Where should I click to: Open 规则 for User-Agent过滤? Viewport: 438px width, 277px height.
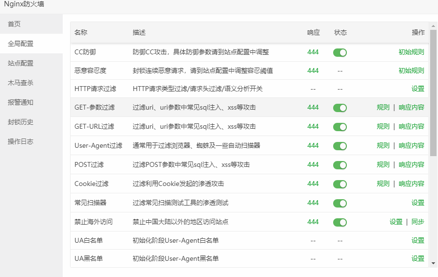[x=383, y=145]
